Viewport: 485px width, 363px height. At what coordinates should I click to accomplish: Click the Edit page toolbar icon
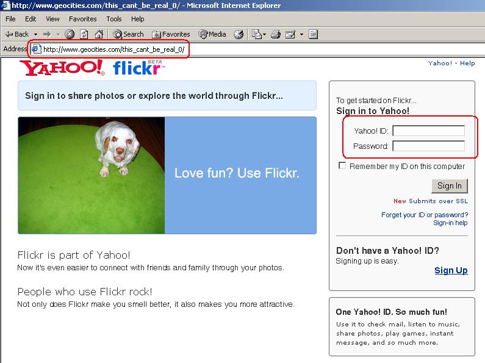point(290,34)
